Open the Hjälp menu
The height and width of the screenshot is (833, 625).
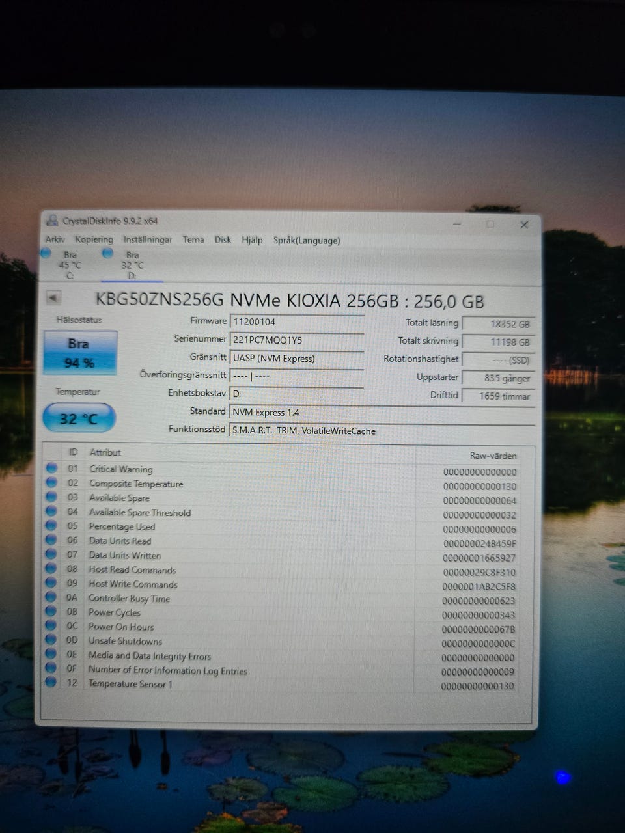click(x=252, y=240)
